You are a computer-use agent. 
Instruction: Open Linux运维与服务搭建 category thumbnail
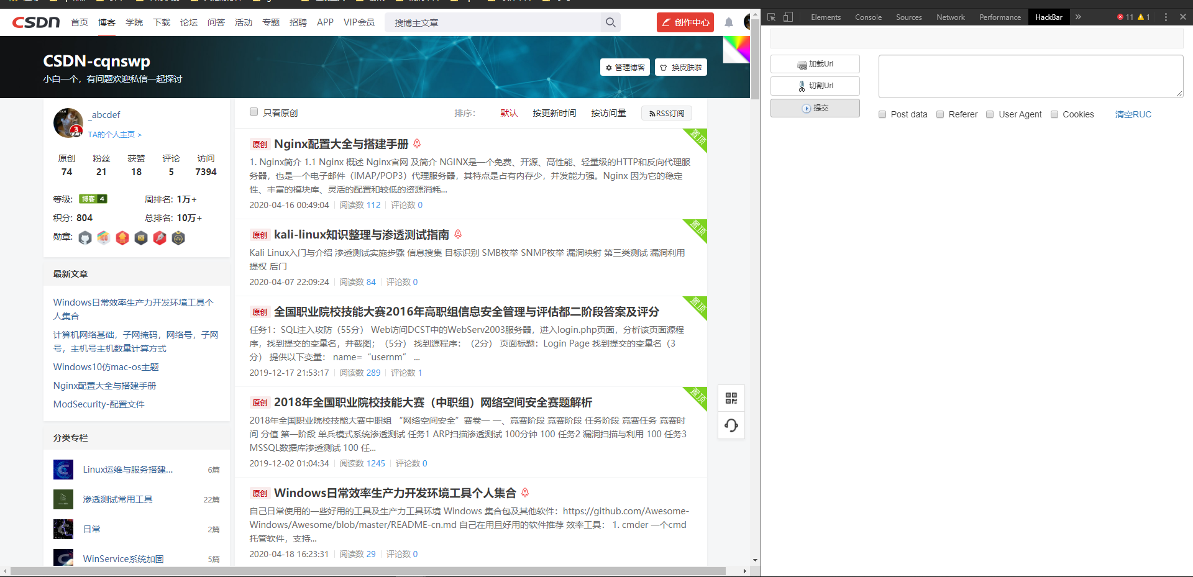(x=63, y=470)
